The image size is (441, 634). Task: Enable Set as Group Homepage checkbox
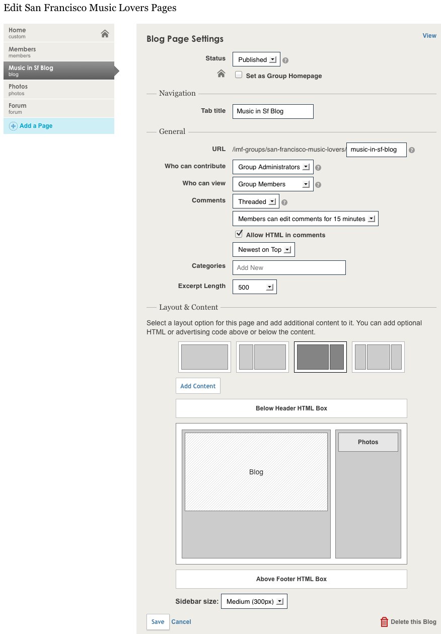point(239,75)
